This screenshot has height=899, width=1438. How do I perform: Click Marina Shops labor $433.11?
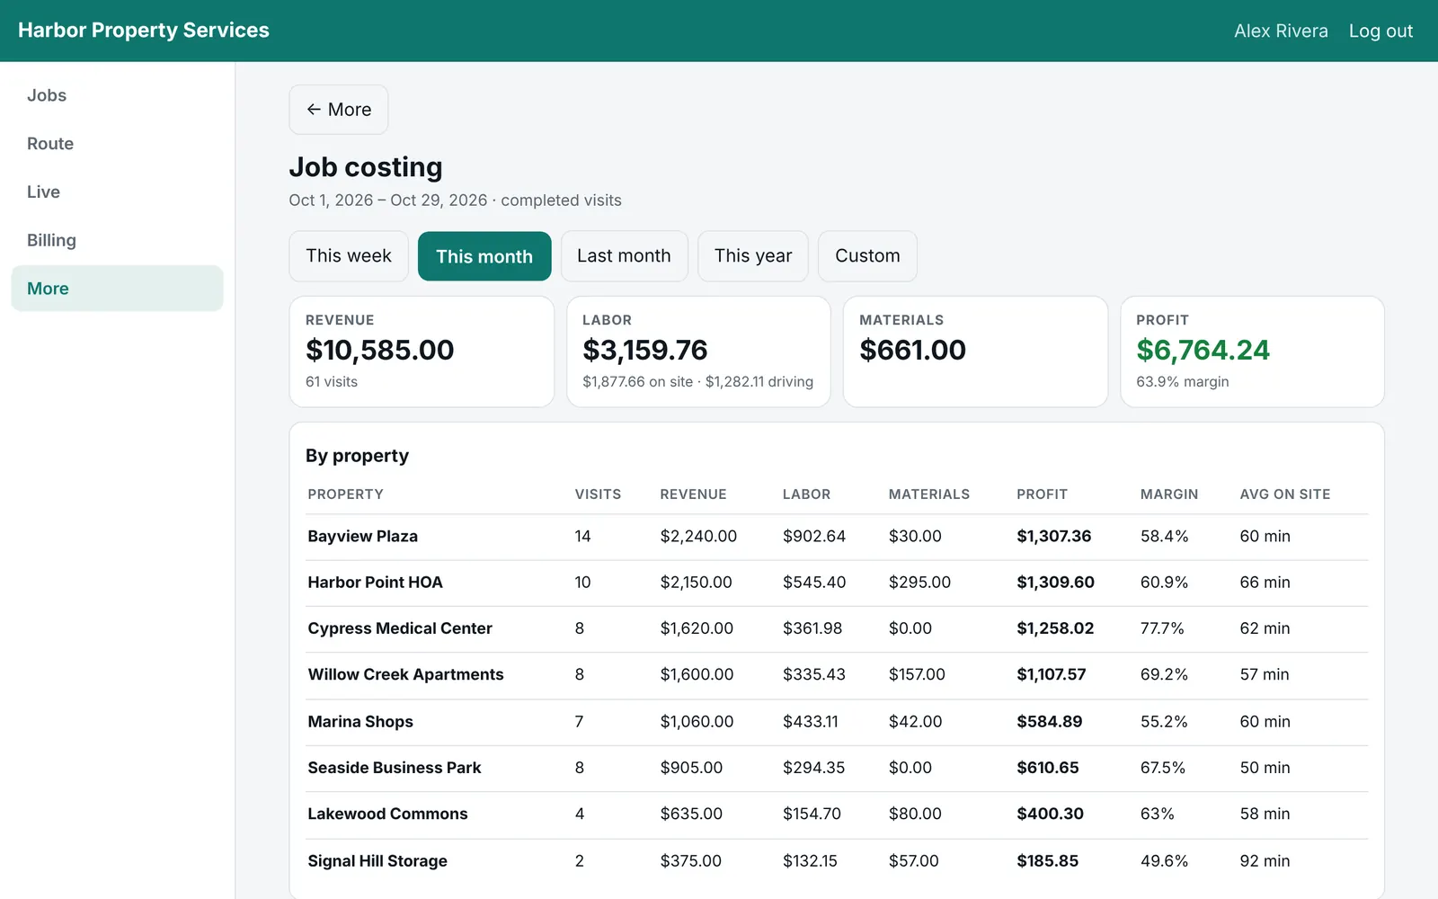(810, 722)
